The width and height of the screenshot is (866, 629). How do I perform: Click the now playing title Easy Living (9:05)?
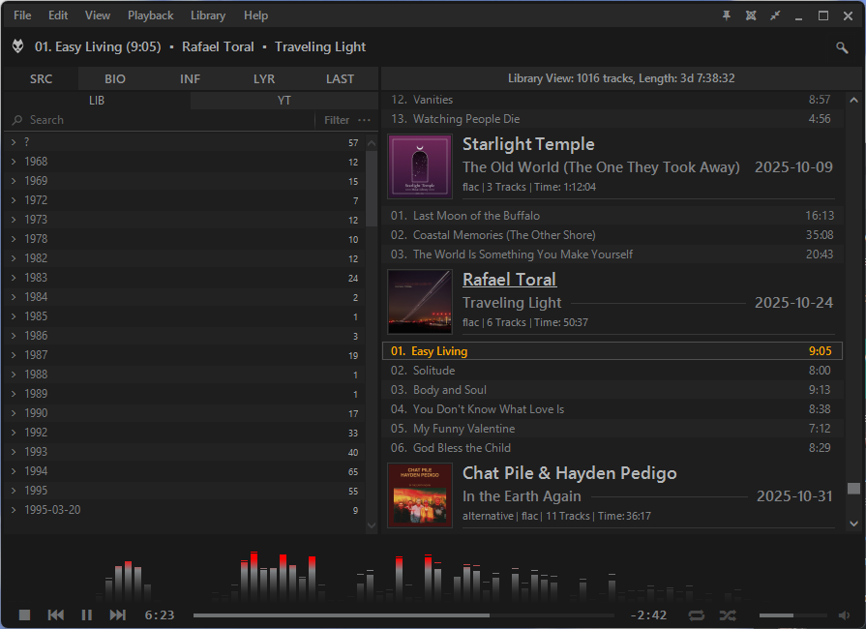click(x=98, y=47)
